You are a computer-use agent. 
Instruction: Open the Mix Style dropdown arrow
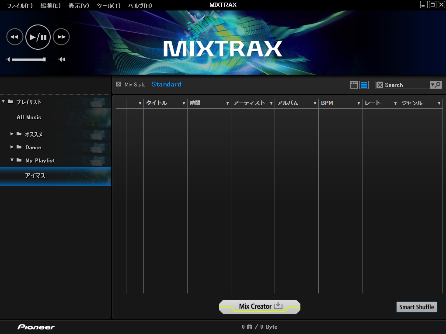(118, 84)
